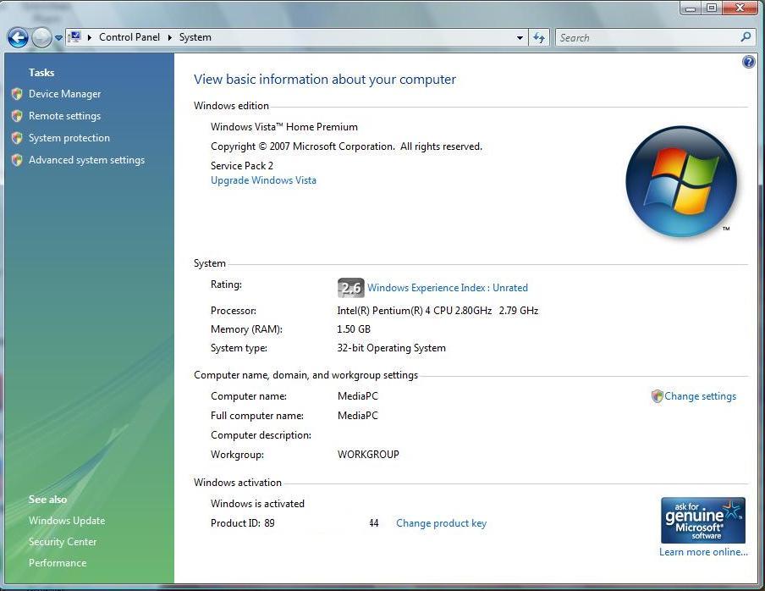Click Change settings for computer name
The width and height of the screenshot is (765, 591).
[x=700, y=396]
